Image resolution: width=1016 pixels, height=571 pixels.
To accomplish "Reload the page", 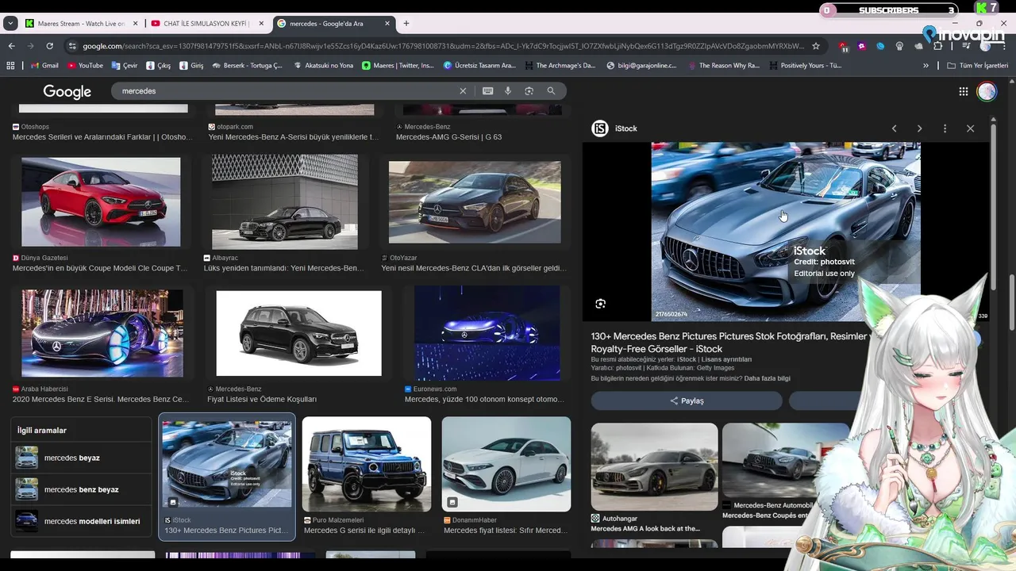I will click(x=49, y=46).
